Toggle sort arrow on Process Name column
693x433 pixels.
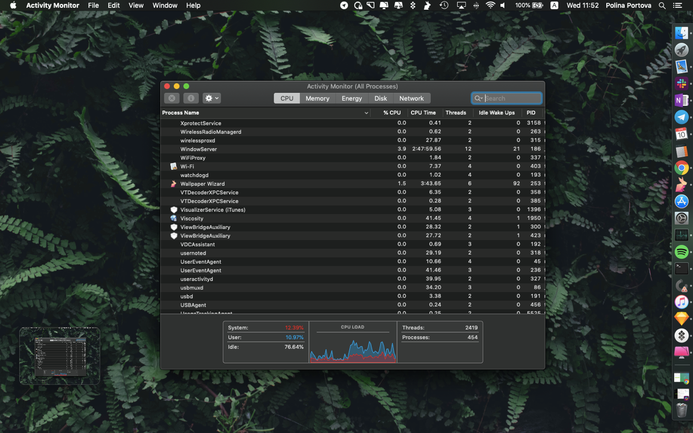pos(366,113)
